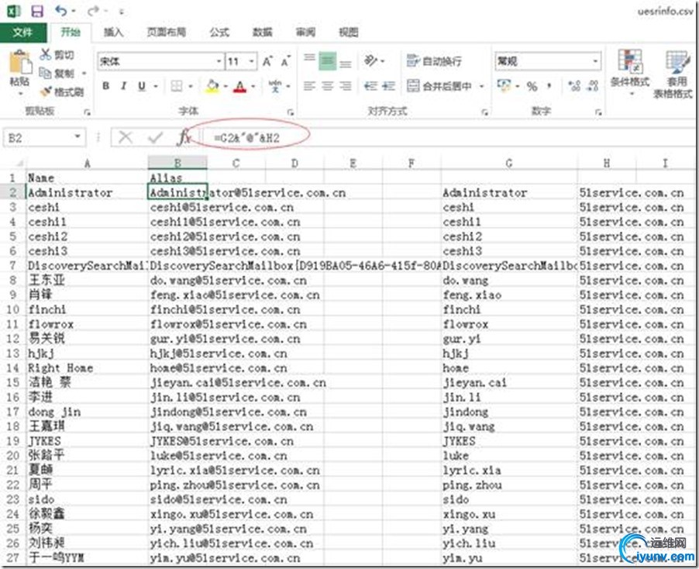Screen dimensions: 699x569
Task: Click the fx Insert Function icon
Action: coord(184,137)
